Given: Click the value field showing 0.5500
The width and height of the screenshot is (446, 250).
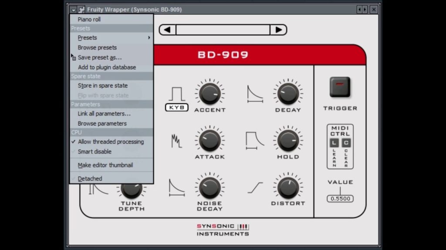Looking at the screenshot, I should [340, 199].
